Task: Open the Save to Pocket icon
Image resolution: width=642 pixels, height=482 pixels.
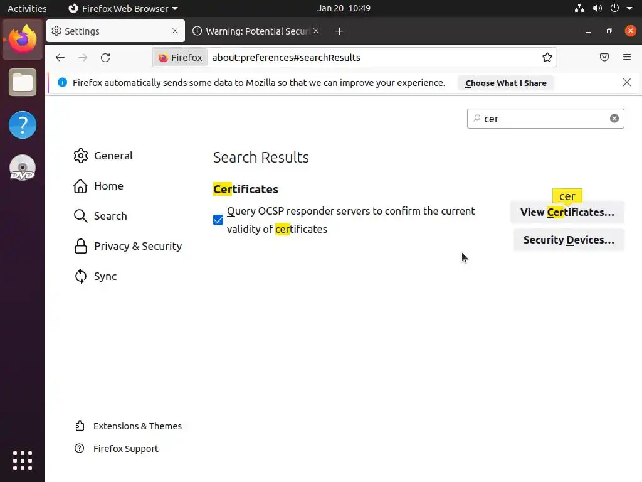Action: click(604, 58)
